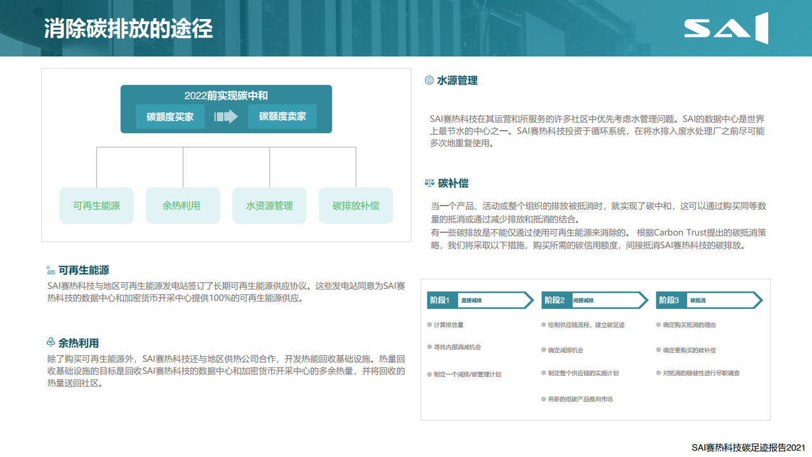Select the 阶段3 碳抵消 arrow banner

click(709, 300)
